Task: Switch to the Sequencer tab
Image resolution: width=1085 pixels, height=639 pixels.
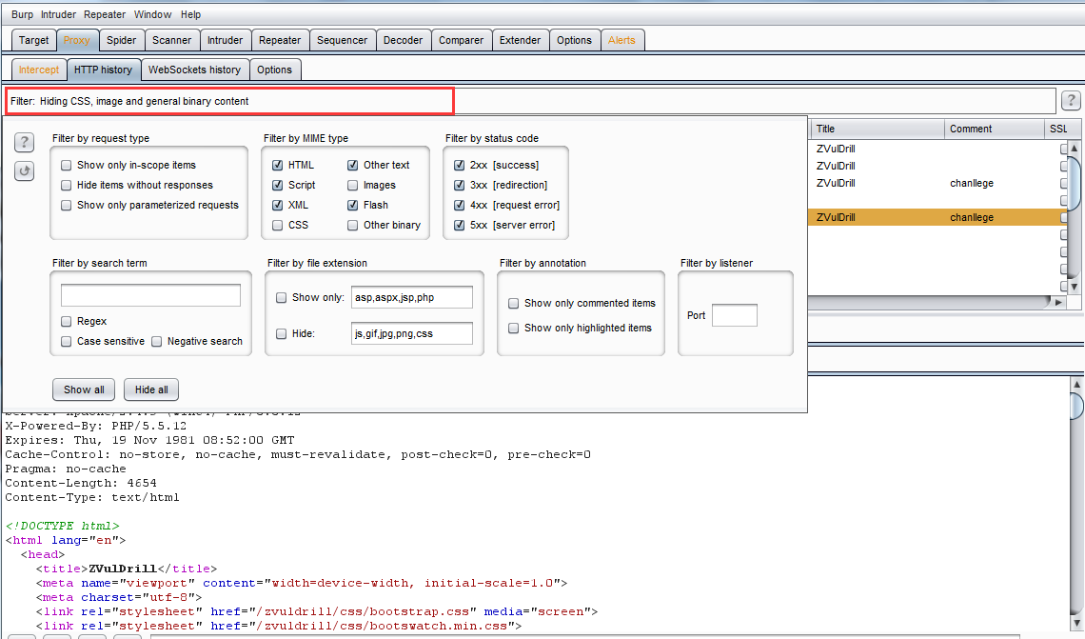Action: [342, 40]
